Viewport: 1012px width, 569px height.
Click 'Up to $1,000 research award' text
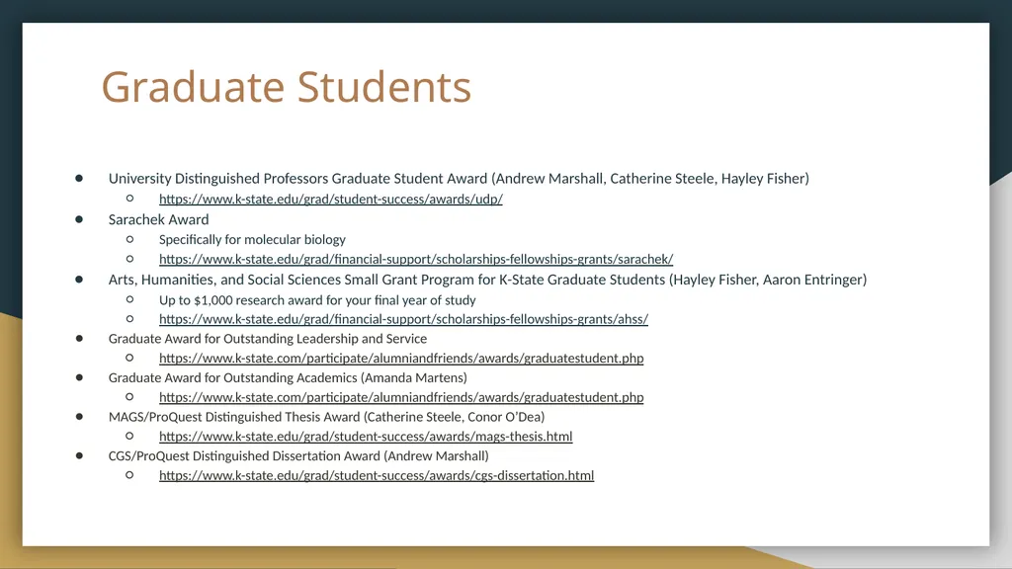(x=317, y=300)
